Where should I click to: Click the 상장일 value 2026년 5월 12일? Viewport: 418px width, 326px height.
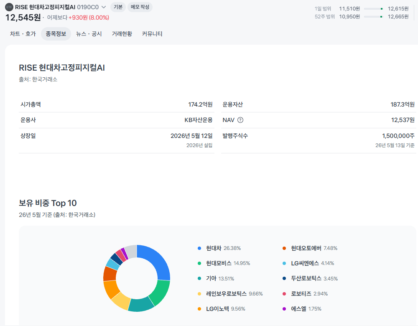point(191,136)
